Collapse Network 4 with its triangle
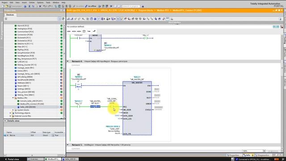Screen dimensions: 286x161 [68, 61]
